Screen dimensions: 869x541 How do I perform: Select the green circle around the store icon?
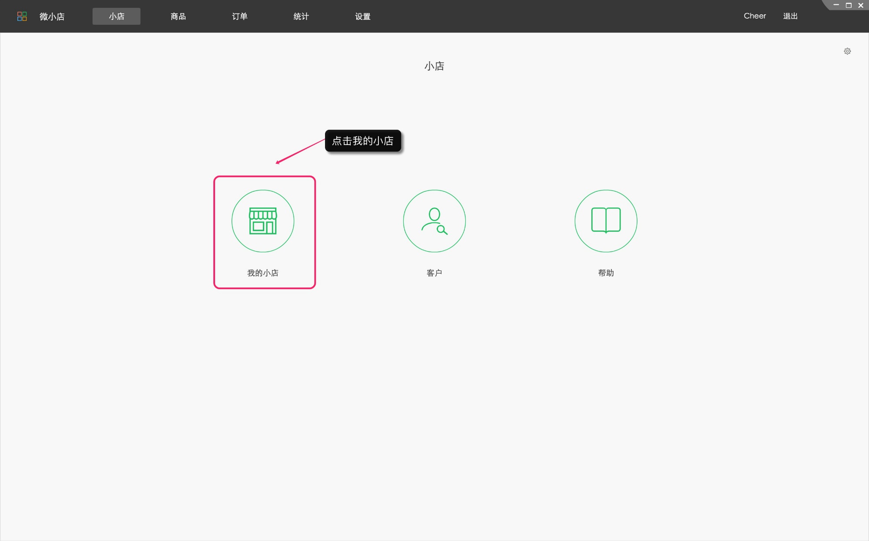[263, 221]
